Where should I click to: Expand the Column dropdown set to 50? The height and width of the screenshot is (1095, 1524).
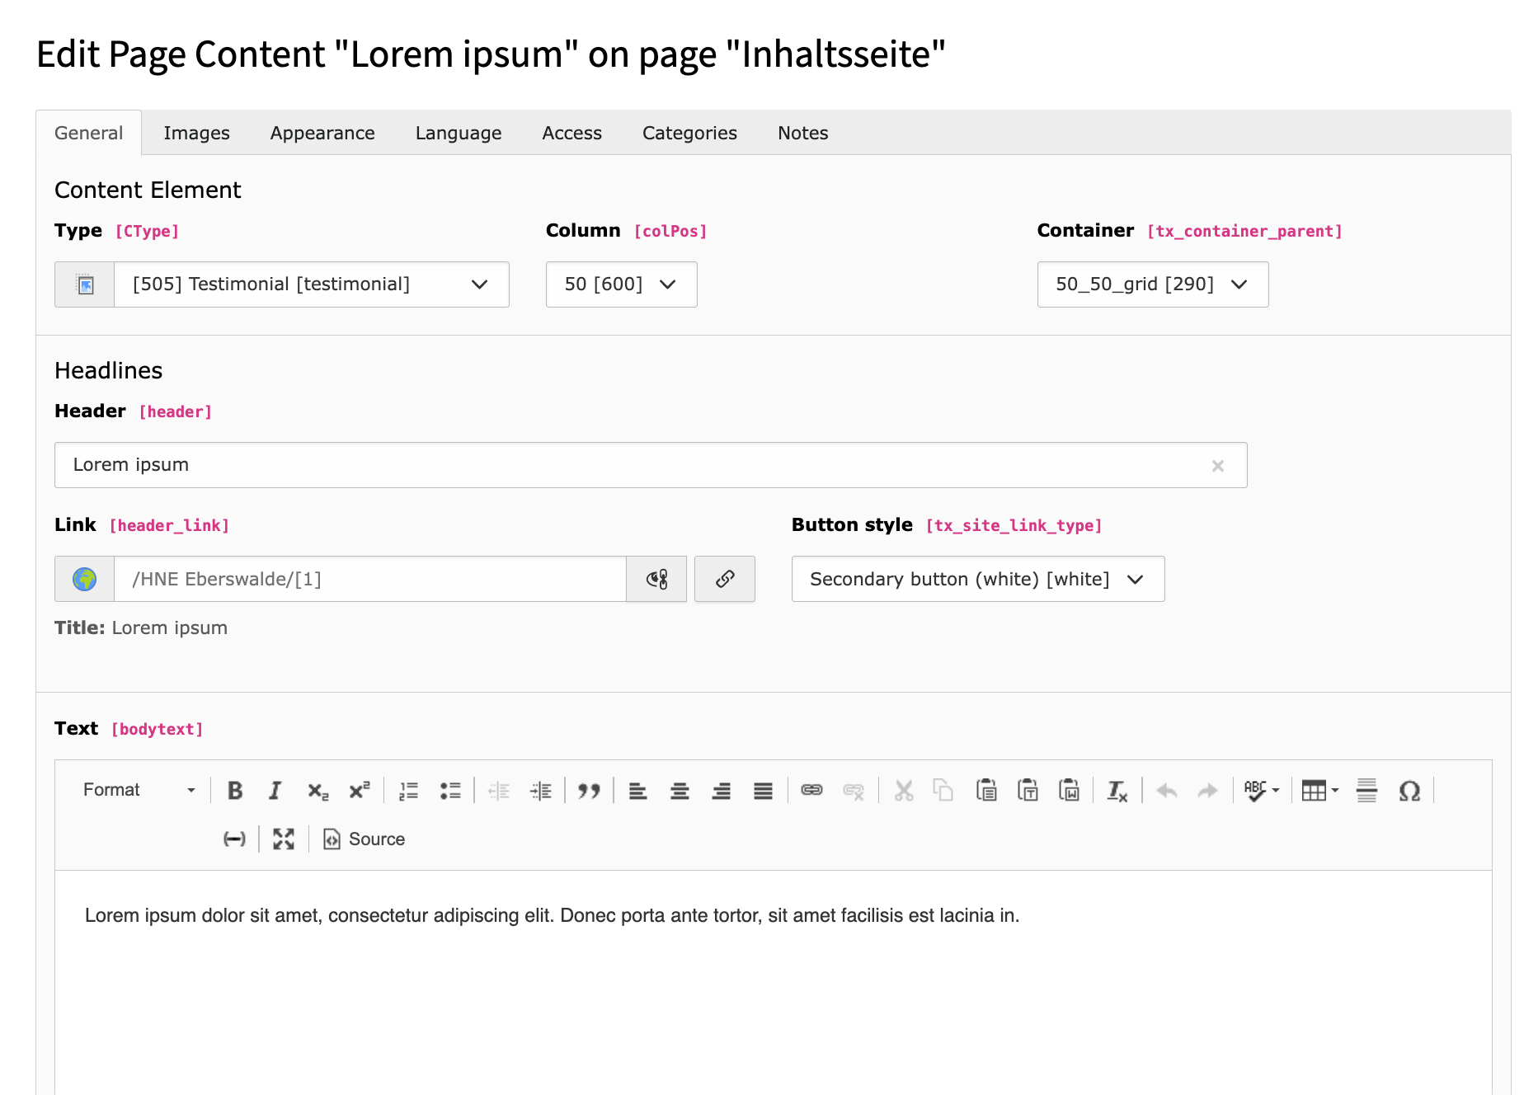pos(621,284)
